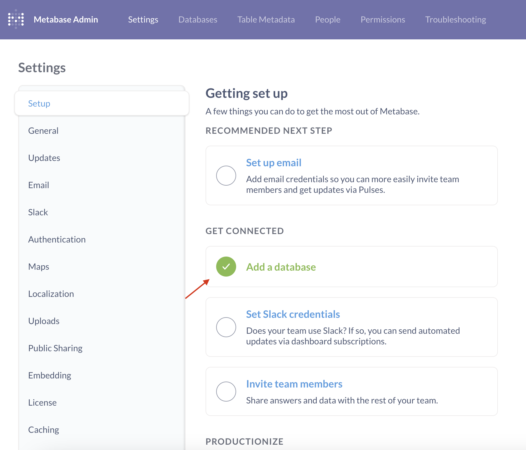Click the green checkmark beside Add a database

pos(226,267)
